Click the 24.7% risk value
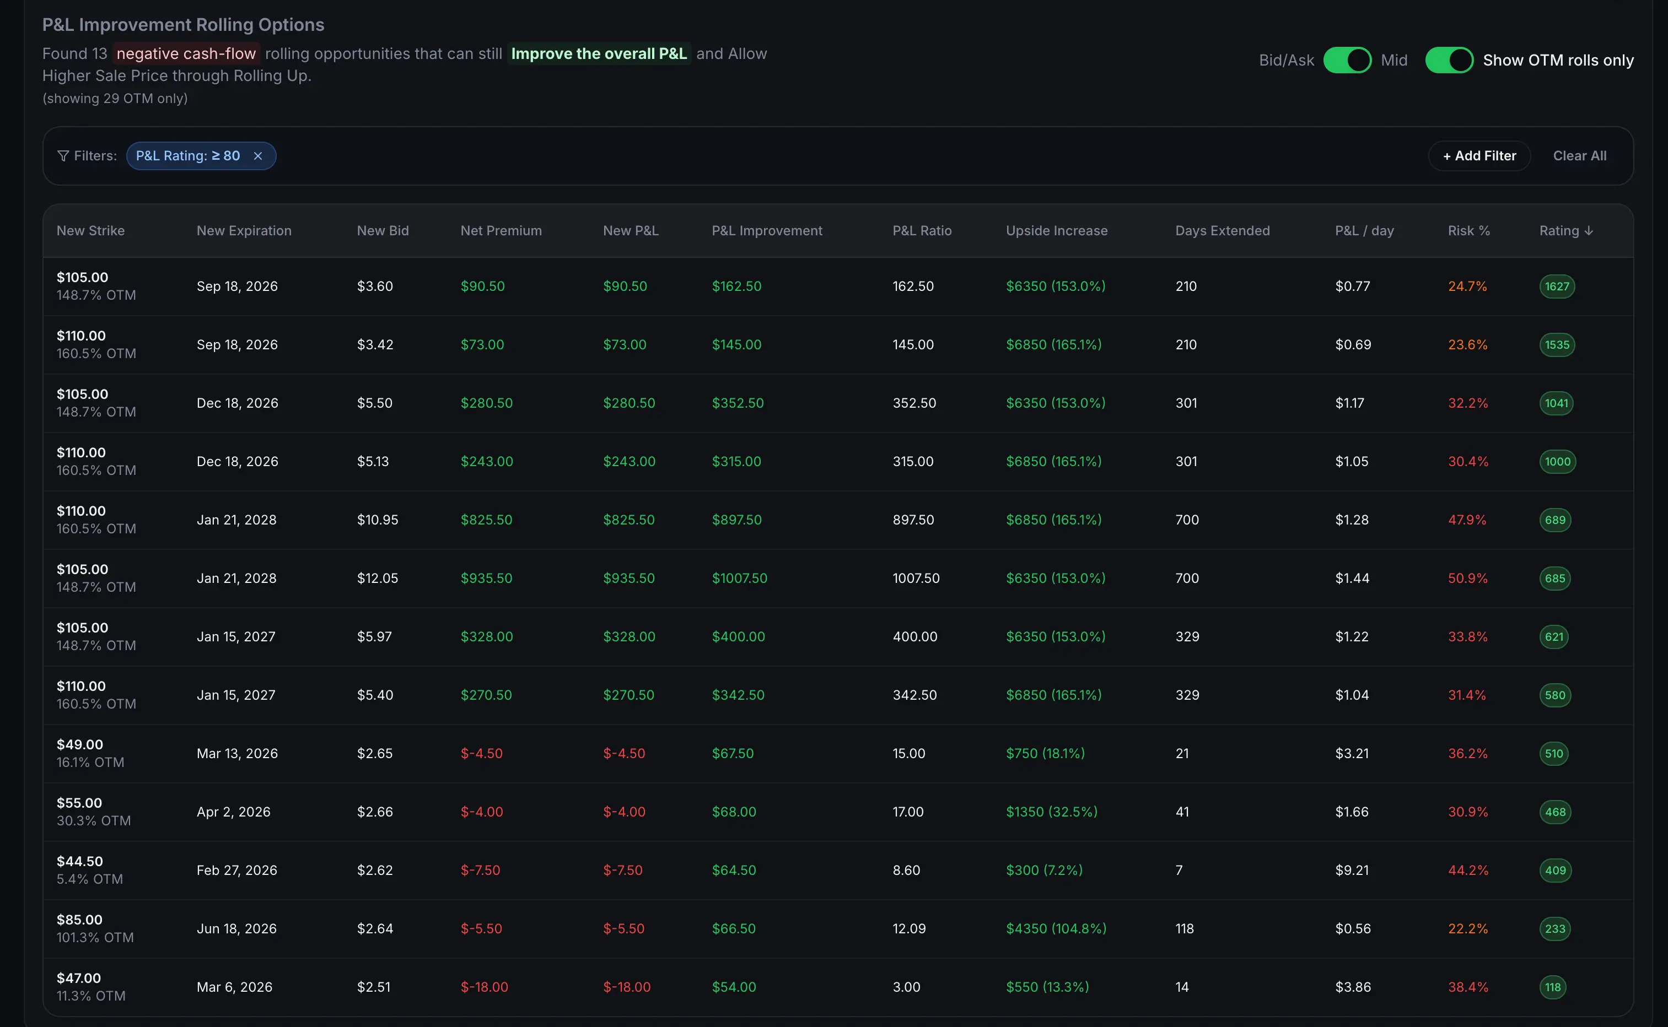The image size is (1668, 1027). (x=1467, y=287)
